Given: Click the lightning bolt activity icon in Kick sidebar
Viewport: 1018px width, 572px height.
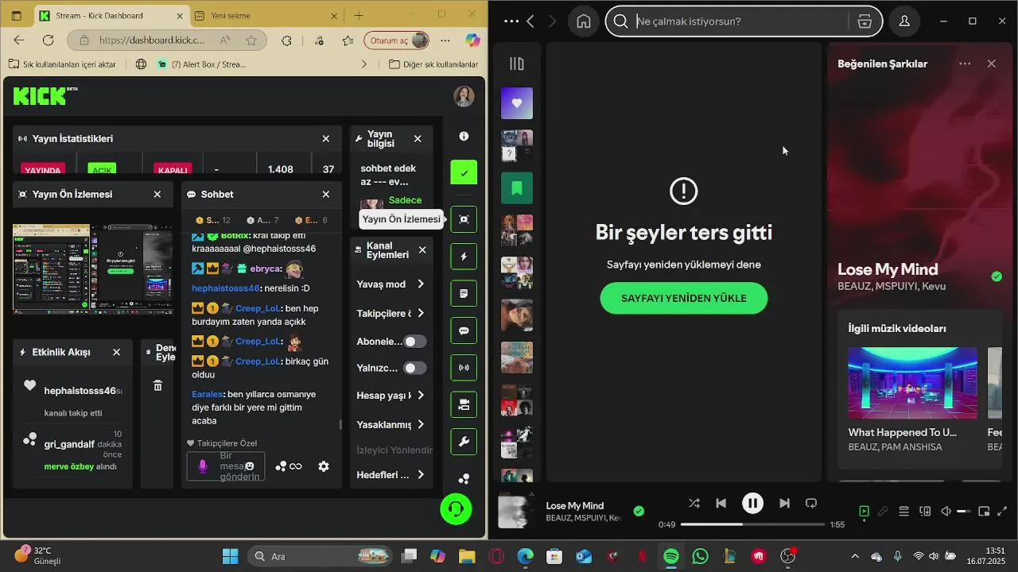Looking at the screenshot, I should point(464,257).
